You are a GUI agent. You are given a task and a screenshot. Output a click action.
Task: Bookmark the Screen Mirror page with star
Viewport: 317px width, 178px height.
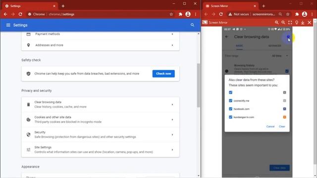[x=288, y=14]
